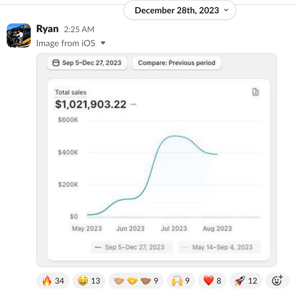Open the sales chart image preview
This screenshot has width=295, height=294.
pos(156,167)
